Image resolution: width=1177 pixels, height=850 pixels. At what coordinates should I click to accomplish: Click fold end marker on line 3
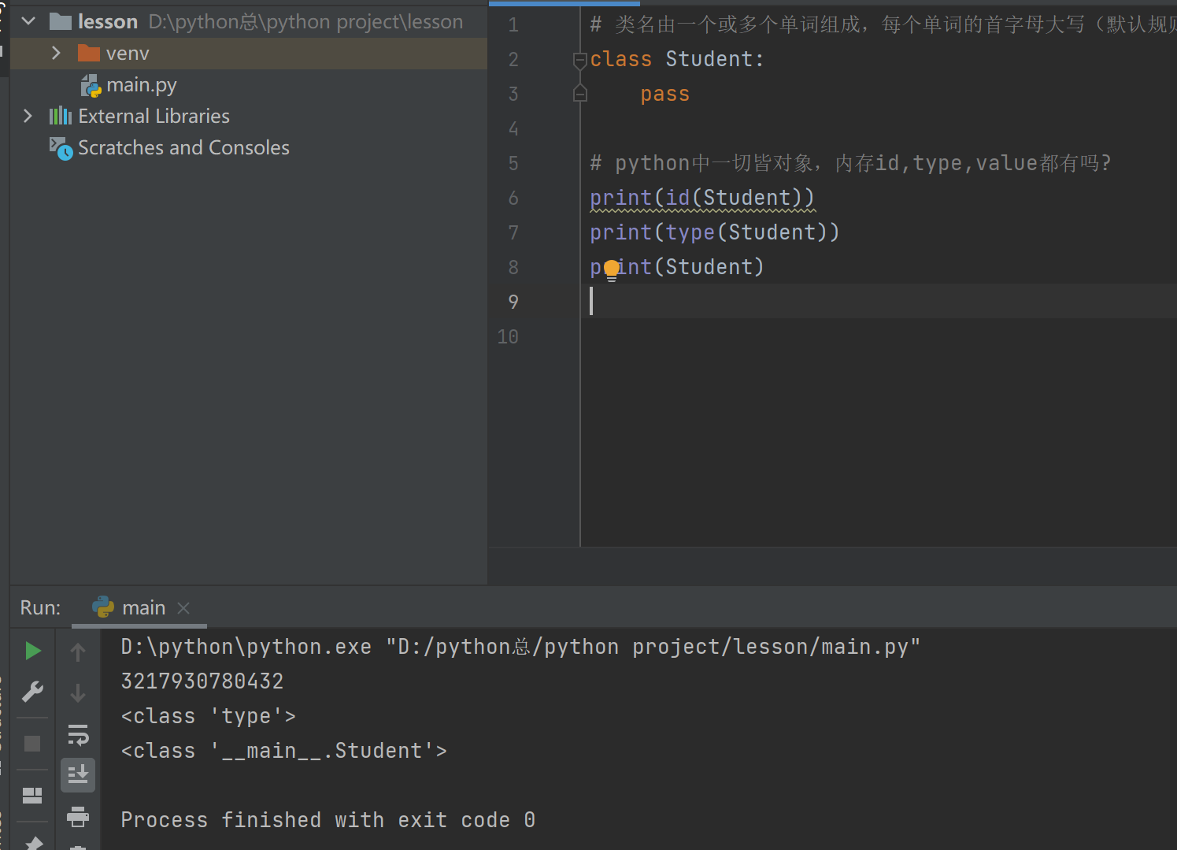tap(580, 95)
